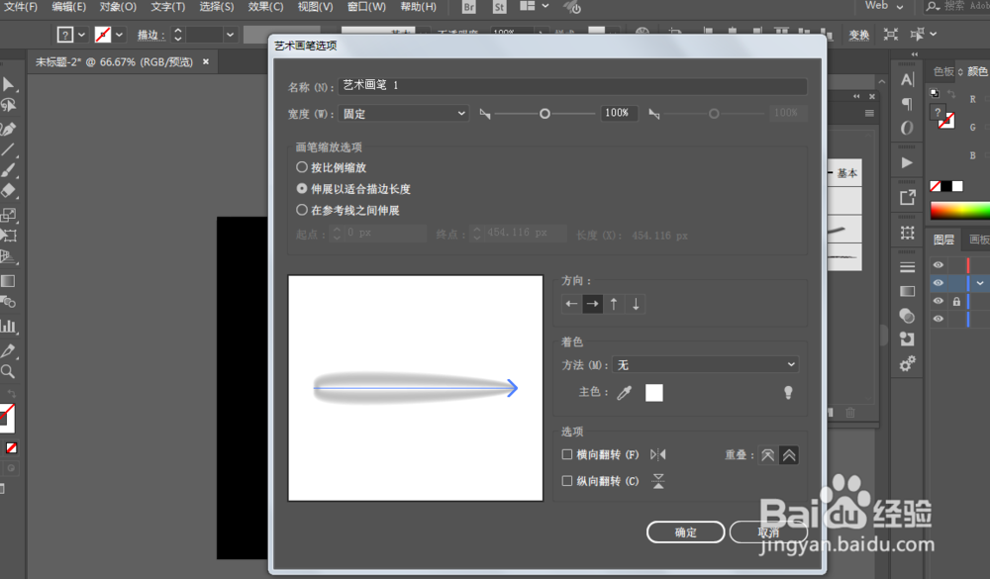
Task: Select the Free Transform tool
Action: tap(8, 236)
